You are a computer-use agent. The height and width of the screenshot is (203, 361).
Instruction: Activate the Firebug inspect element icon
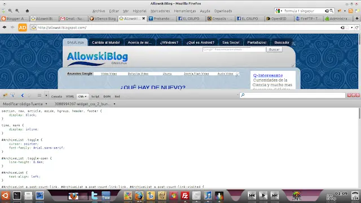pyautogui.click(x=12, y=95)
